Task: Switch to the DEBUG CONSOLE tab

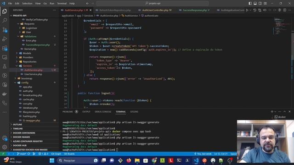Action: click(103, 111)
